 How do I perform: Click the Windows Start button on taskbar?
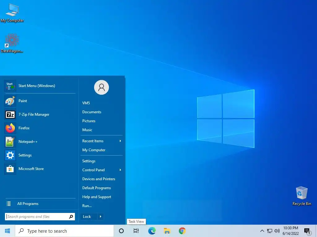pos(7,231)
